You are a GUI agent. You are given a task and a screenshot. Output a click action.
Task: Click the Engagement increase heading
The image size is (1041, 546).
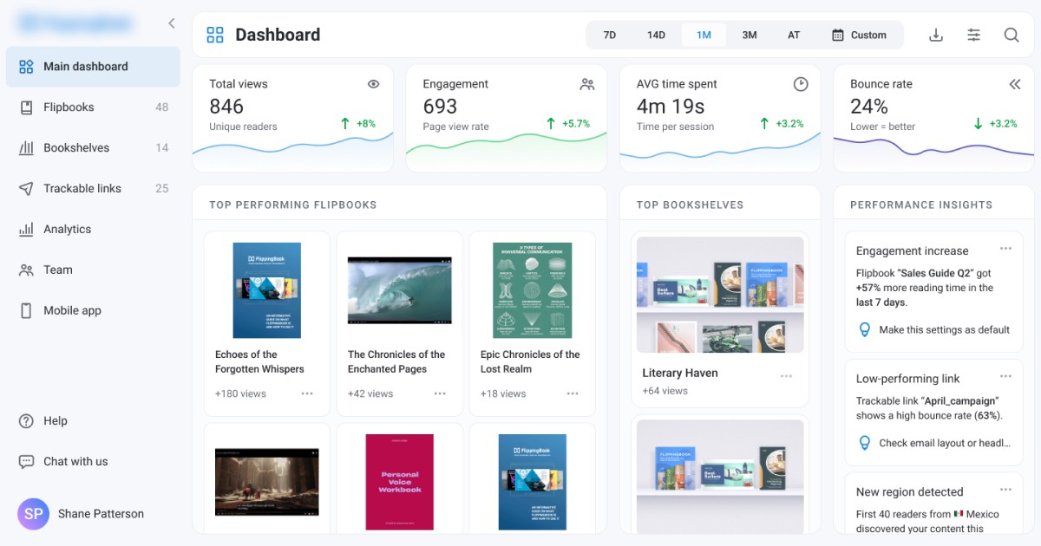click(x=912, y=251)
